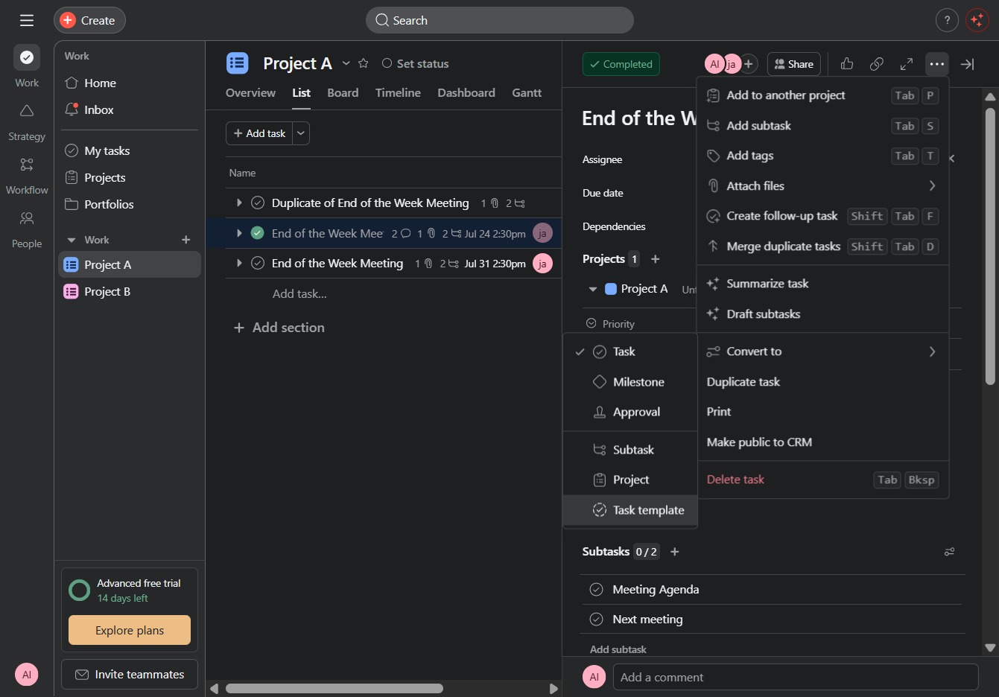Open Workflow section in left rail

coord(27,174)
